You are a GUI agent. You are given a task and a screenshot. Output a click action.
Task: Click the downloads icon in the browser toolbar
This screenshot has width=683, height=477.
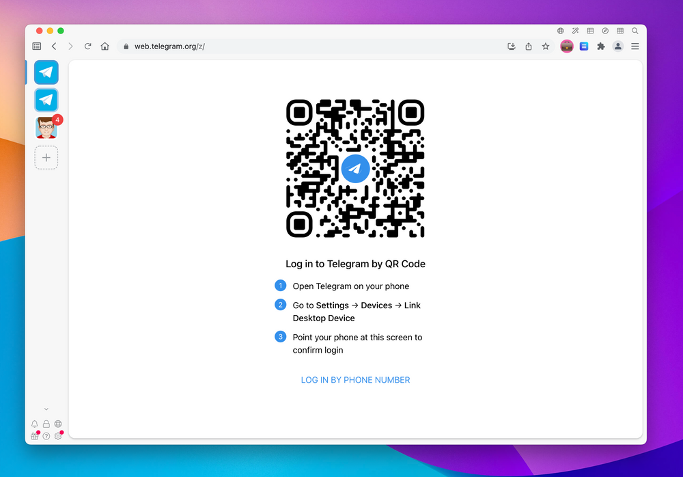tap(512, 46)
